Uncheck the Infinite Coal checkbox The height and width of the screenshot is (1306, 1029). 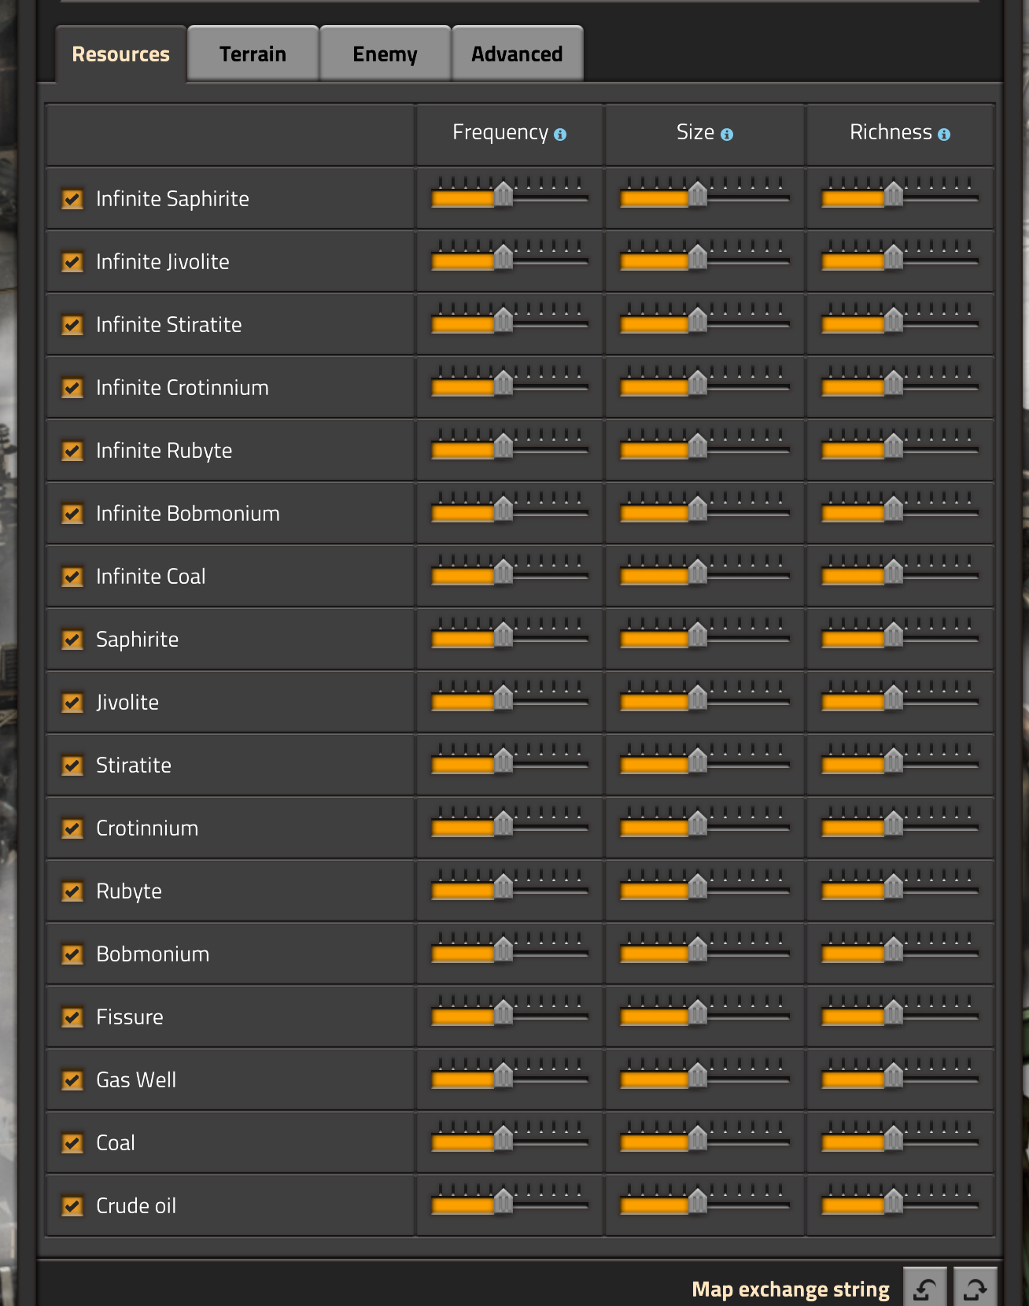click(x=72, y=577)
